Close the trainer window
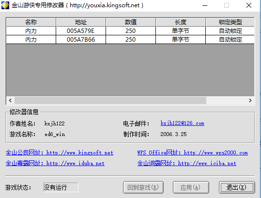The height and width of the screenshot is (198, 261). [x=249, y=5]
